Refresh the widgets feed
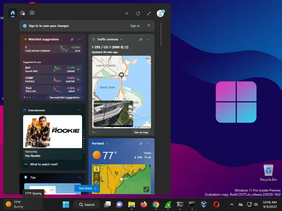This screenshot has width=282, height=211. [x=138, y=13]
